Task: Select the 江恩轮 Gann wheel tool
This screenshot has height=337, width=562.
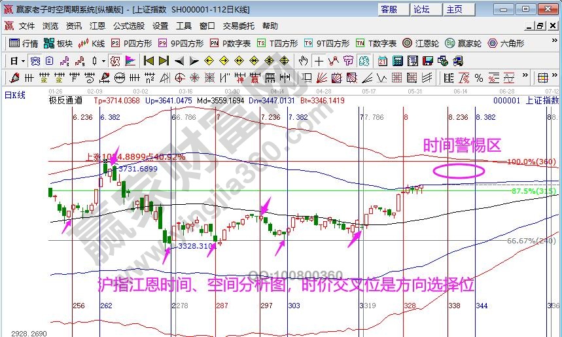Action: point(421,43)
